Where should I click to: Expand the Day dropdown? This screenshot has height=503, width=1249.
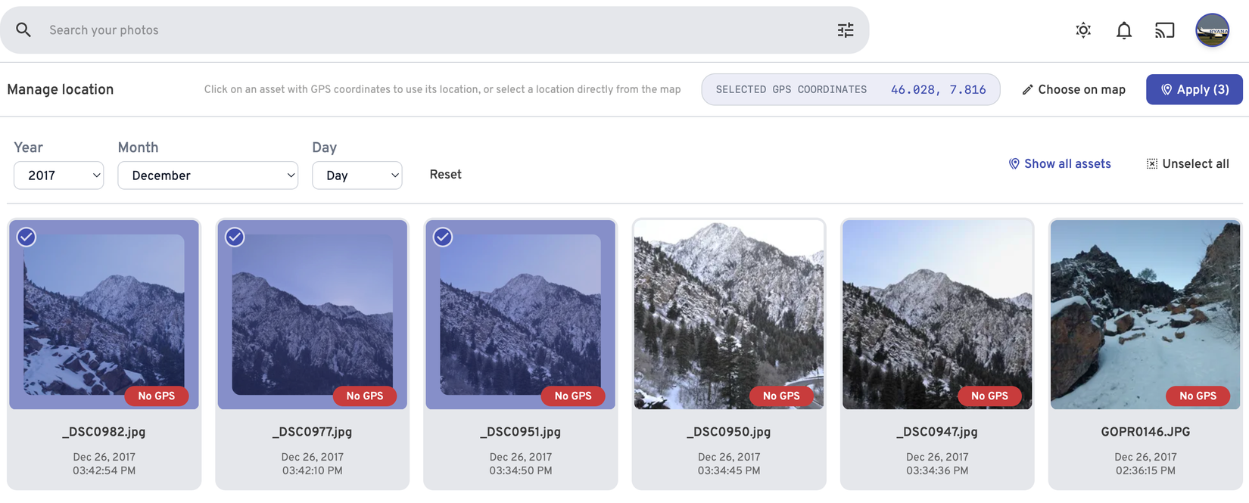[357, 175]
